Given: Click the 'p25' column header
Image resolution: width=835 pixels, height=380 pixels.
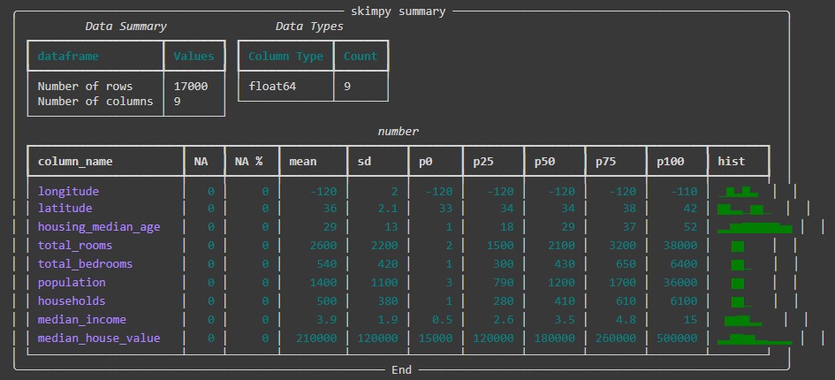Looking at the screenshot, I should tap(483, 161).
